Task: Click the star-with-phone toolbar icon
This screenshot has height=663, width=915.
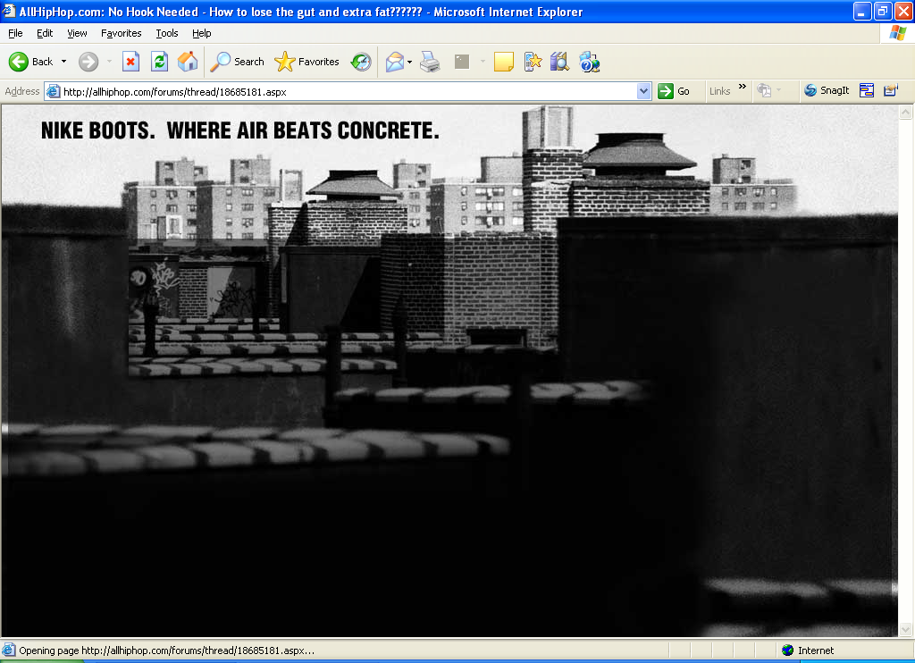Action: point(533,62)
